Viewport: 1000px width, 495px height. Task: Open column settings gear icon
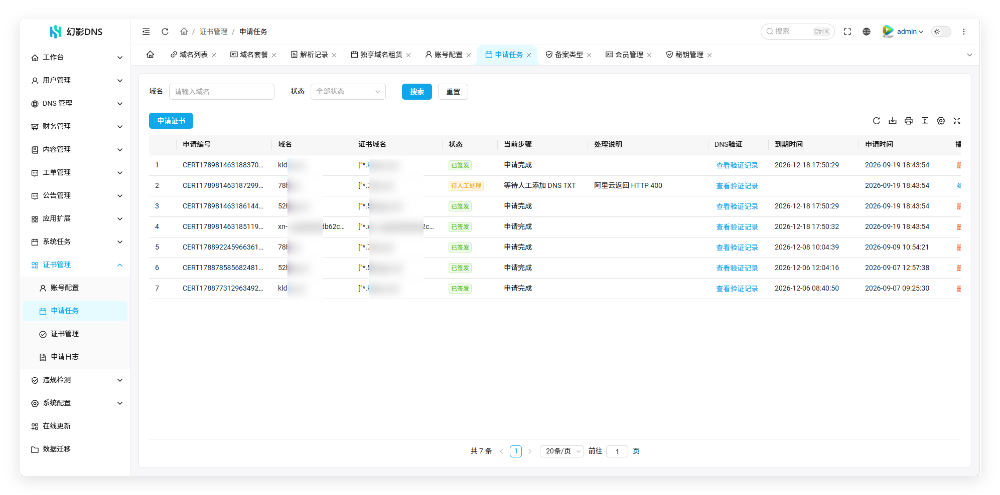pos(941,121)
